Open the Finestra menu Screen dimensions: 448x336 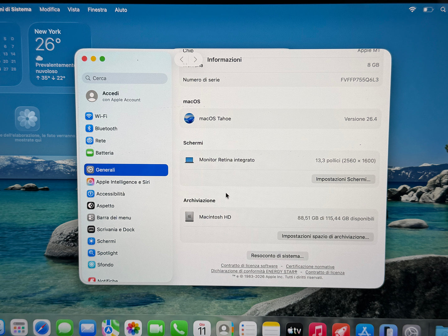[x=97, y=10]
